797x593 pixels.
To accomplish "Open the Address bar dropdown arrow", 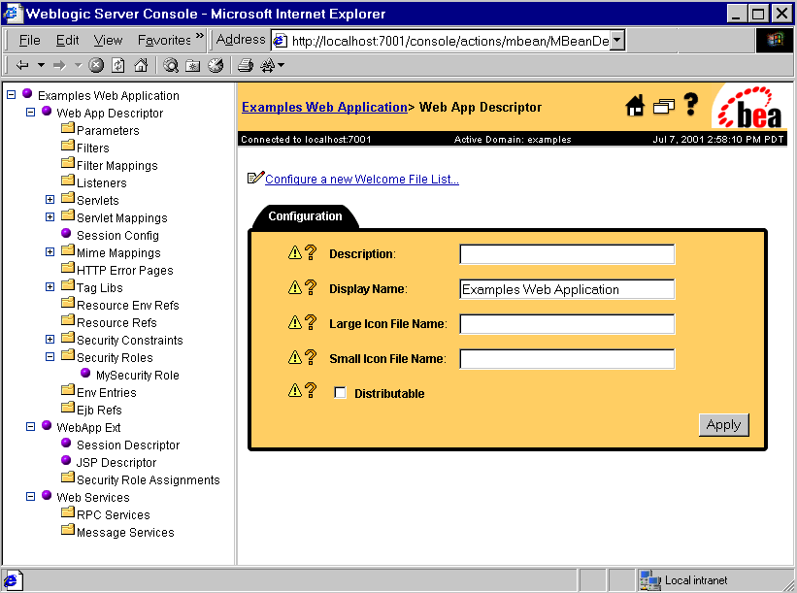I will [x=617, y=40].
